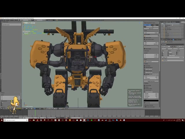Remove the Mirror modifier with X
This screenshot has height=139, width=185.
pyautogui.click(x=183, y=47)
